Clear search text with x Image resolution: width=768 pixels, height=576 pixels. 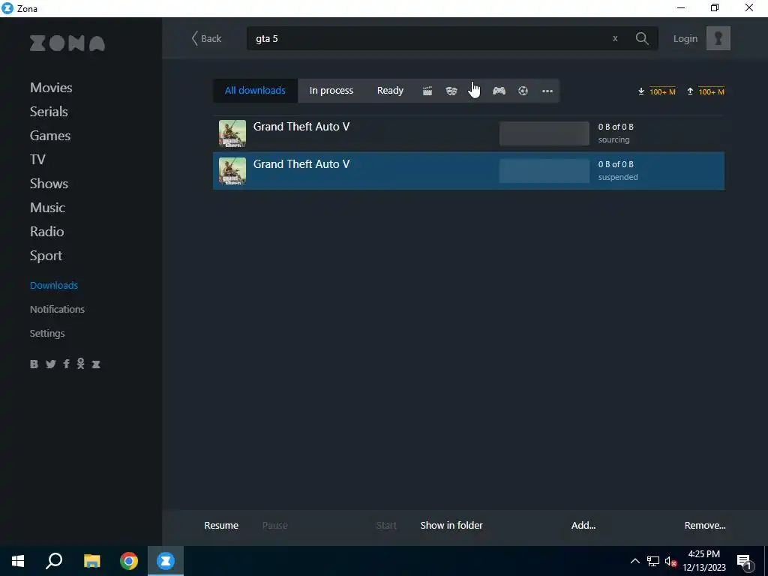615,38
